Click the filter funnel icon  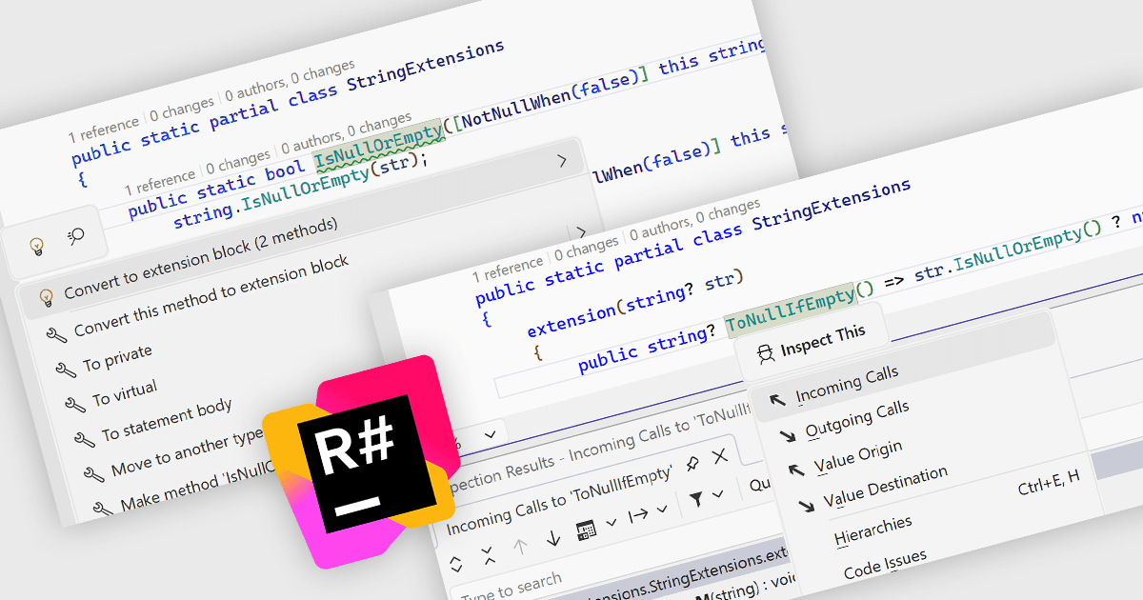[x=696, y=499]
